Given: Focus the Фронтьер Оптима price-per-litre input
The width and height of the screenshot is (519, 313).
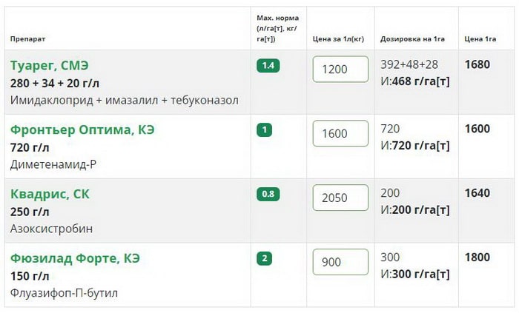Looking at the screenshot, I should (x=340, y=134).
